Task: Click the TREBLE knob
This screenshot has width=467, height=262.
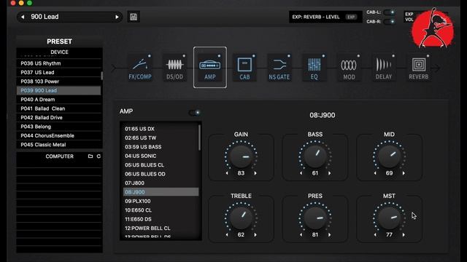Action: tap(241, 218)
